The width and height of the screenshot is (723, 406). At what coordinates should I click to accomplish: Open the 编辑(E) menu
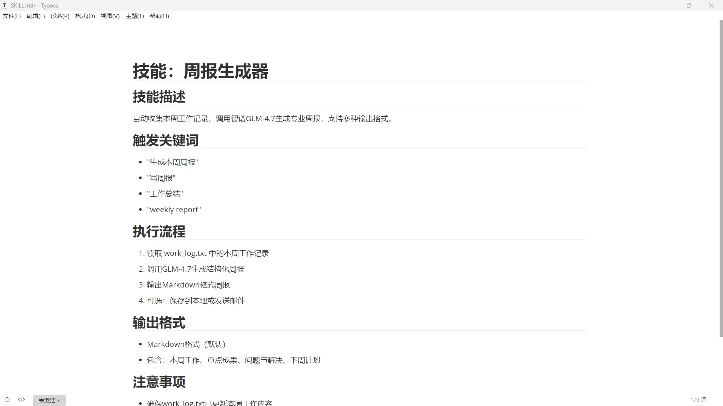36,16
